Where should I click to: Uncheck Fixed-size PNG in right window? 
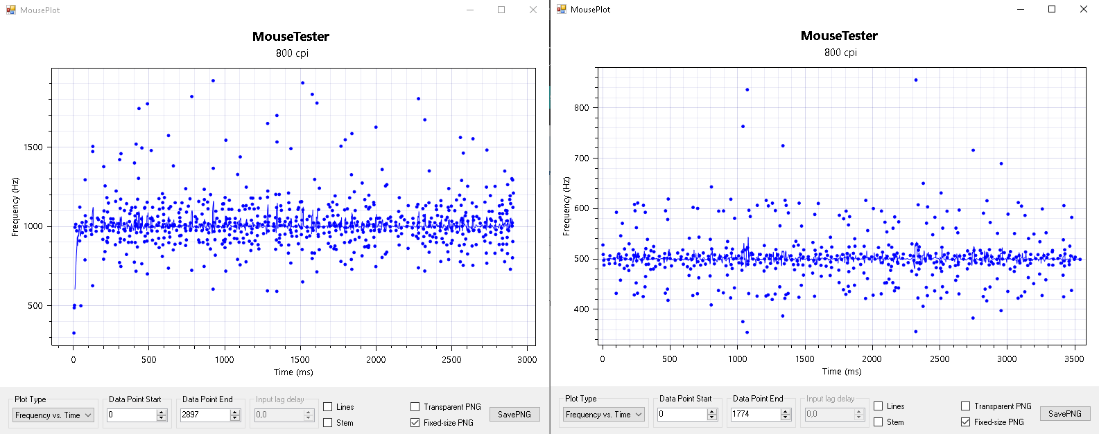coord(966,422)
